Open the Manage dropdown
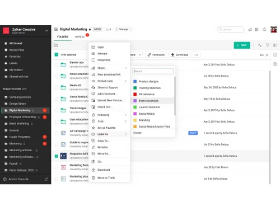The image size is (280, 210). [x=123, y=29]
